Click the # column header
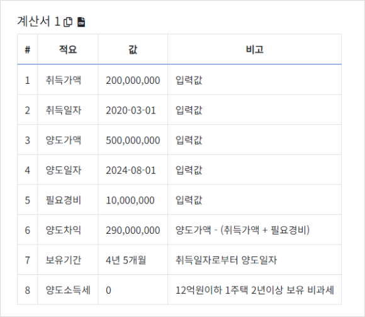Viewport: 365px width, 317px height. tap(28, 49)
